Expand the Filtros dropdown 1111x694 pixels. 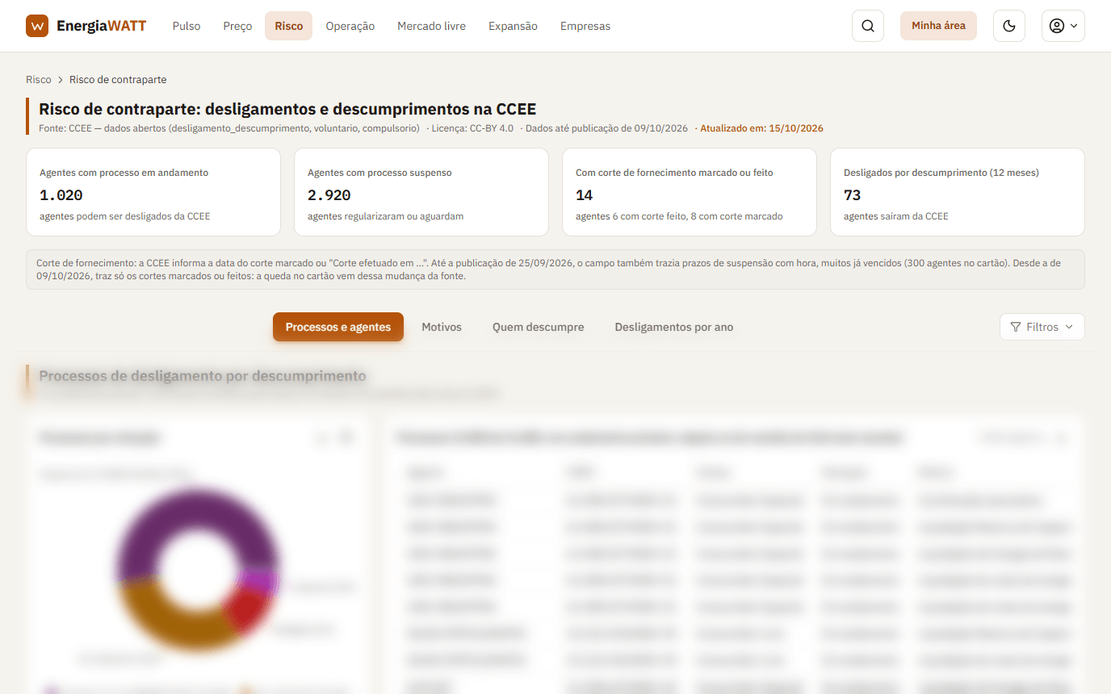pyautogui.click(x=1042, y=327)
